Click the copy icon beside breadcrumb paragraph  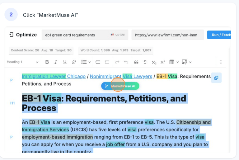pyautogui.click(x=216, y=78)
